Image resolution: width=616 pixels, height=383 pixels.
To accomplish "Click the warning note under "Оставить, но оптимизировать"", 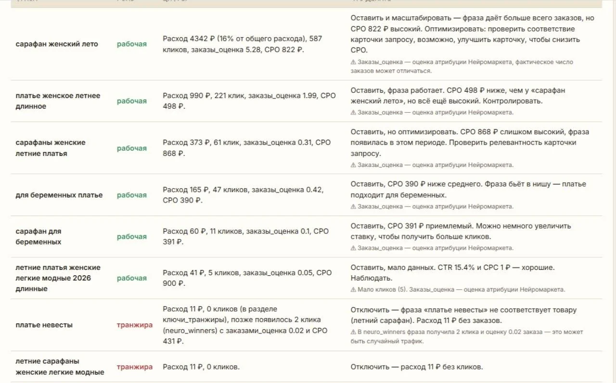I will tap(432, 165).
